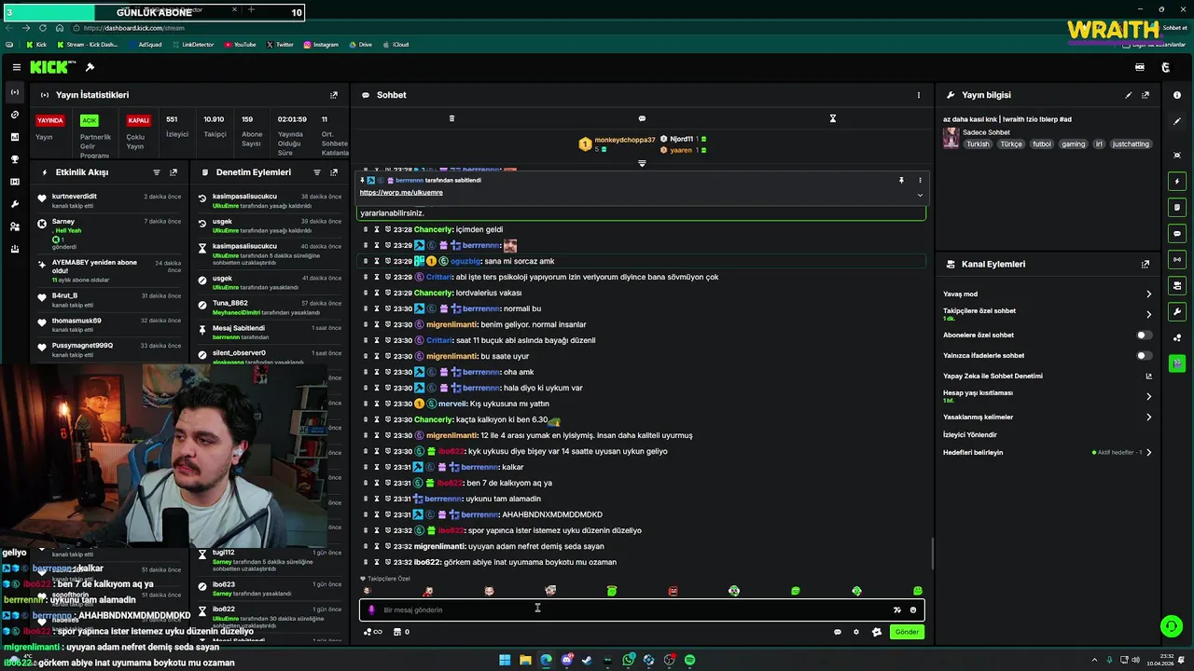Viewport: 1194px width, 671px height.
Task: Open the moderator gavel icon next to Kick logo
Action: point(90,67)
